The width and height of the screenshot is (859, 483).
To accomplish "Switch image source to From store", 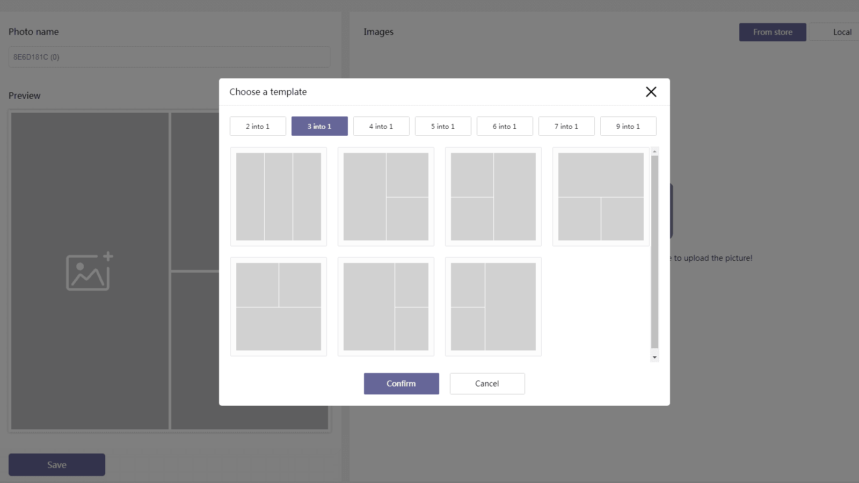I will (x=772, y=32).
